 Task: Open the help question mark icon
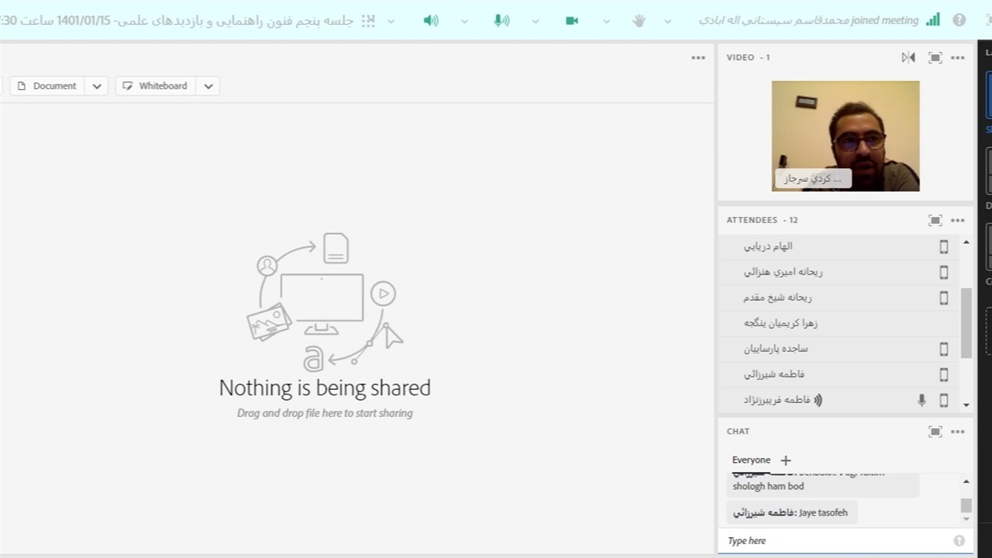pyautogui.click(x=959, y=21)
